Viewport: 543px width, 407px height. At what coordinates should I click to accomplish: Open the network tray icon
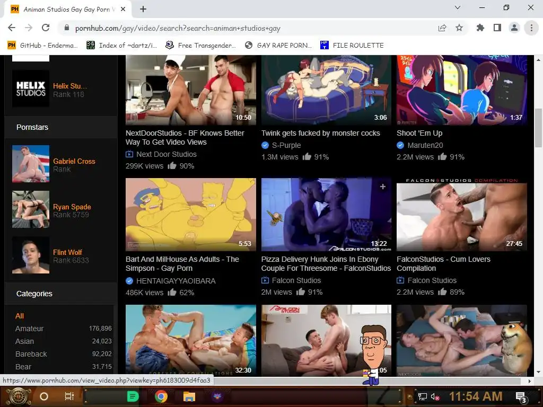click(x=423, y=396)
